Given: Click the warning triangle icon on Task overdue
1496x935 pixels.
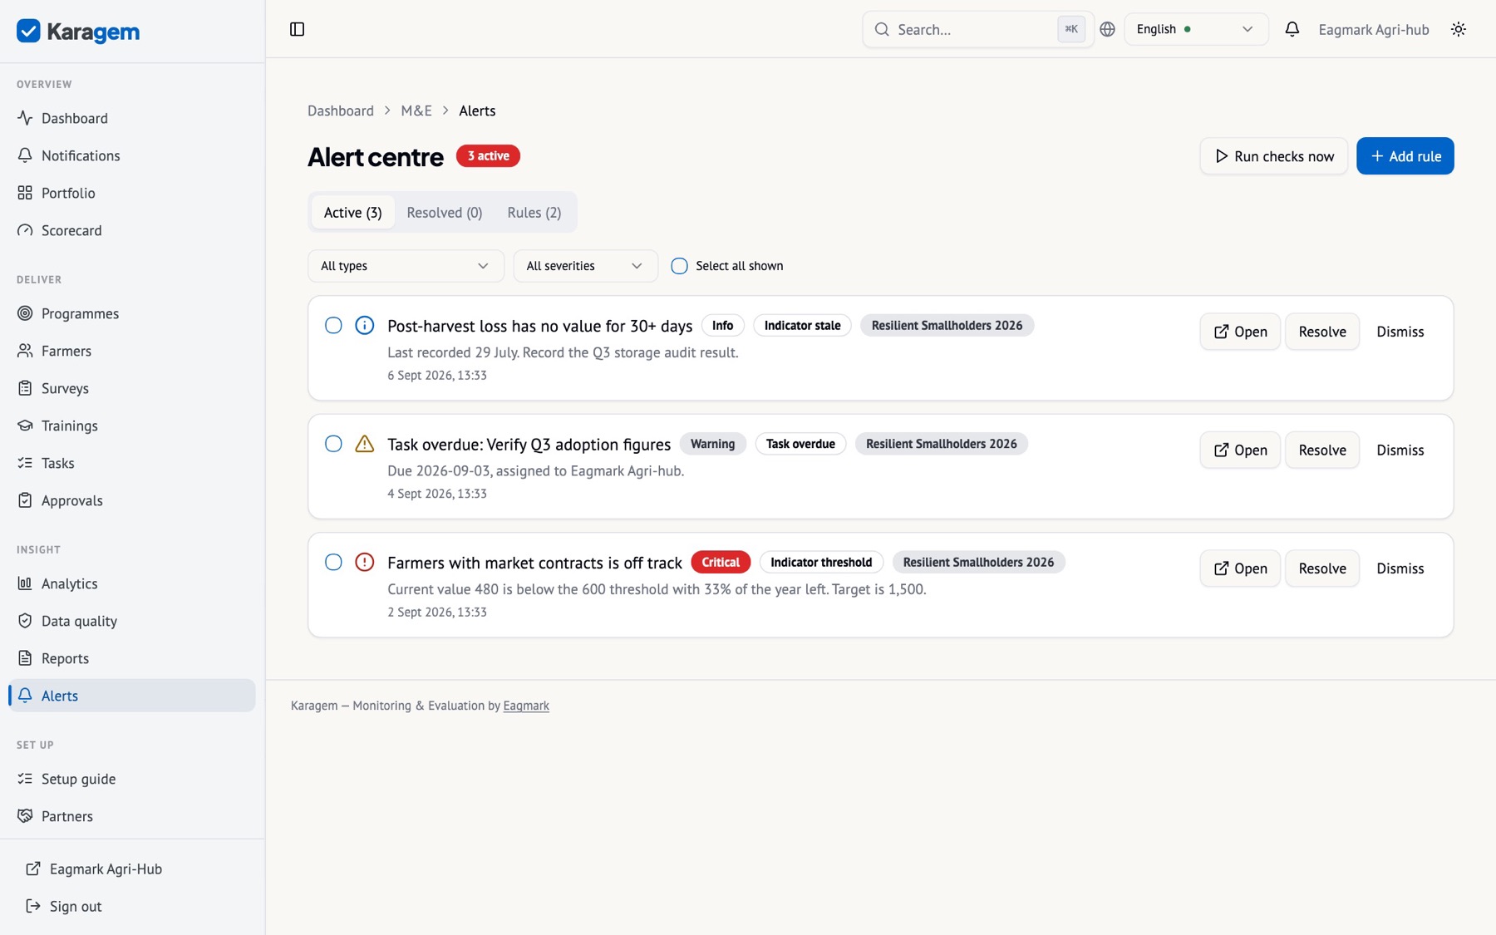Looking at the screenshot, I should coord(364,444).
